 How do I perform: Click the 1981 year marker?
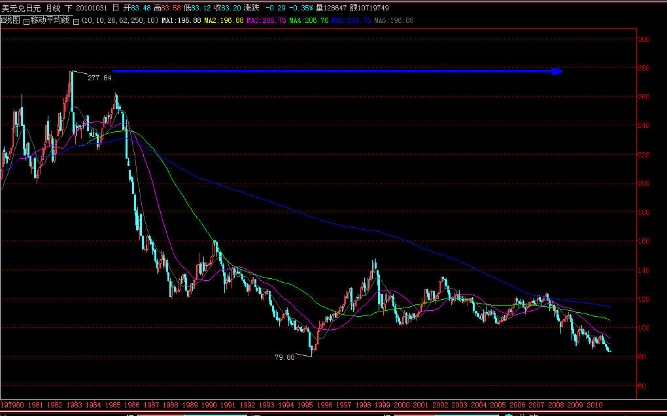click(x=35, y=406)
